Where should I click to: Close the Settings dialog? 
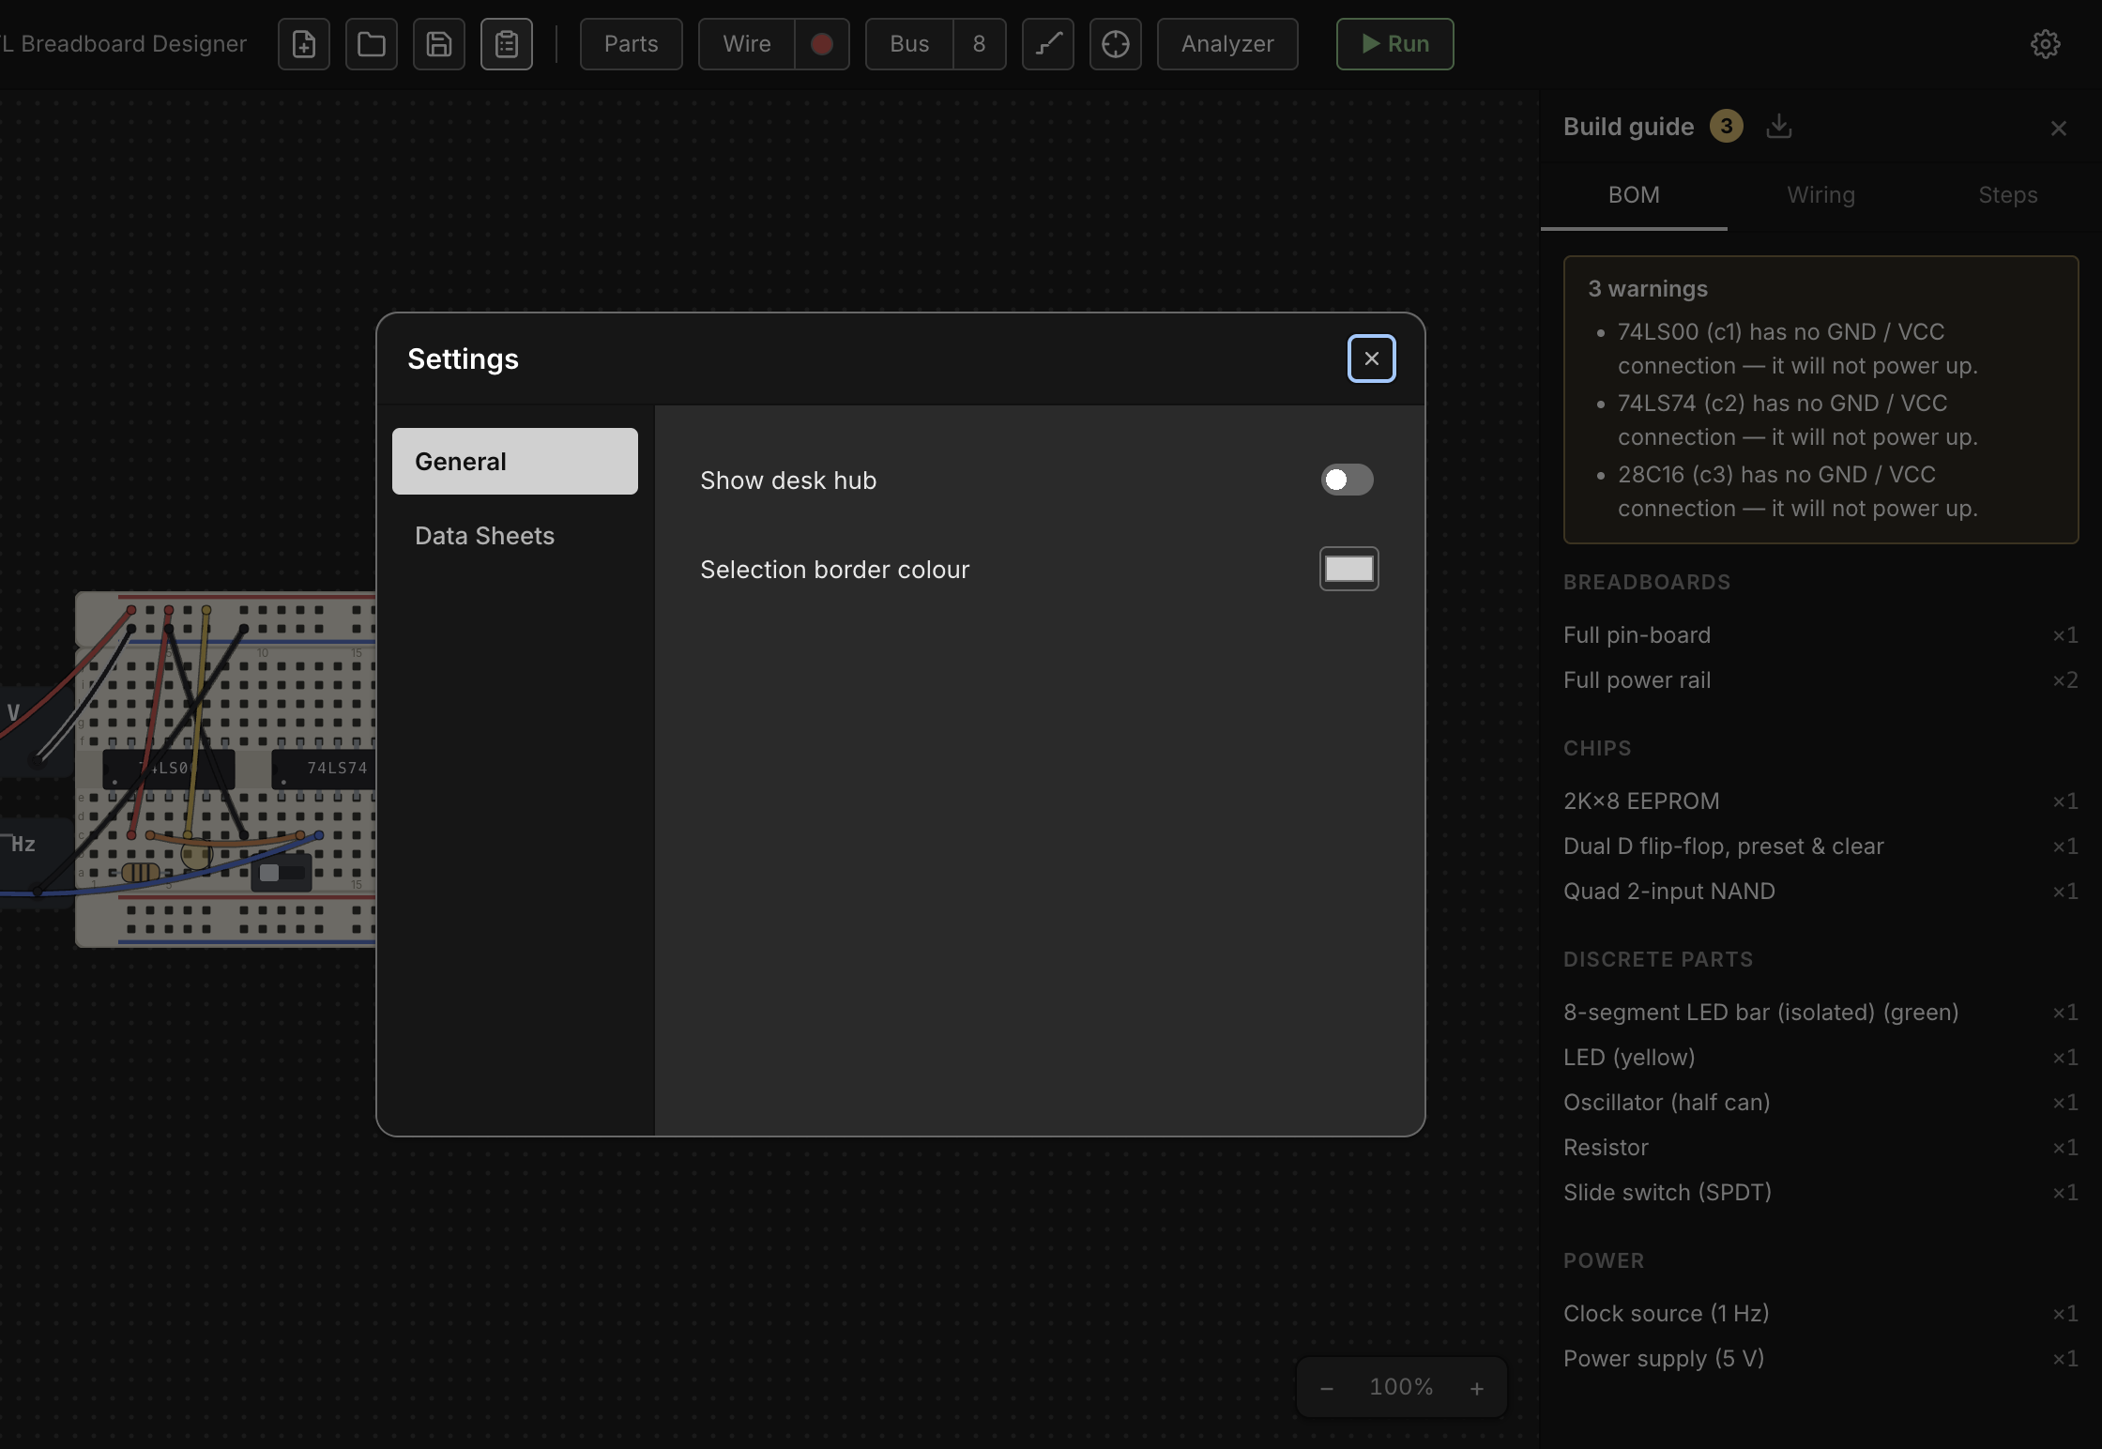click(1372, 358)
